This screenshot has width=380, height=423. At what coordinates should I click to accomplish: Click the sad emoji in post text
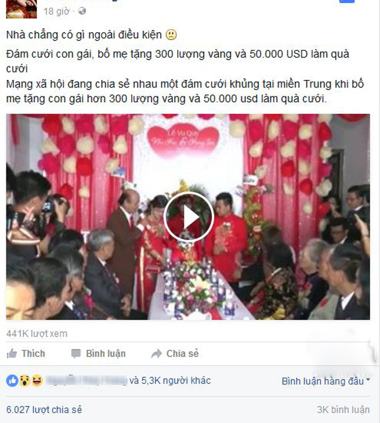(171, 35)
